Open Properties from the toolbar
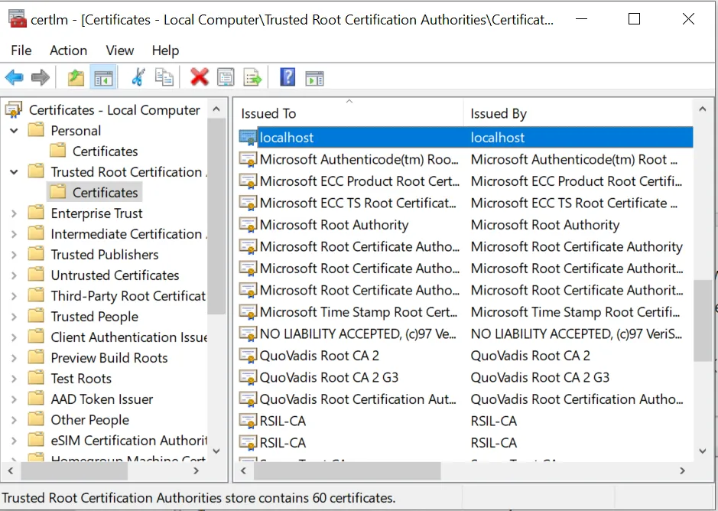Screen dimensions: 718x511 226,77
